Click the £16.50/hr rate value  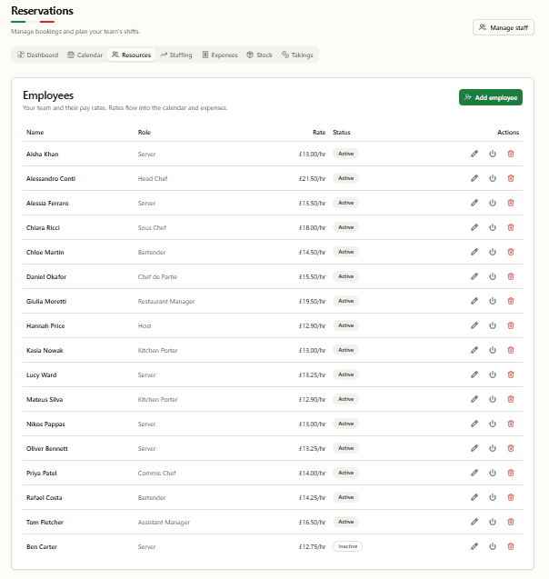pos(312,523)
